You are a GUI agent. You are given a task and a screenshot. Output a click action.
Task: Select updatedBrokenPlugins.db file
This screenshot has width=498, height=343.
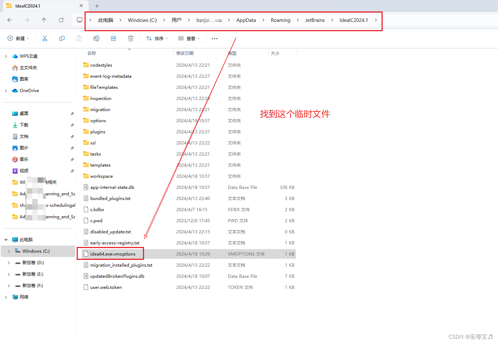[117, 276]
